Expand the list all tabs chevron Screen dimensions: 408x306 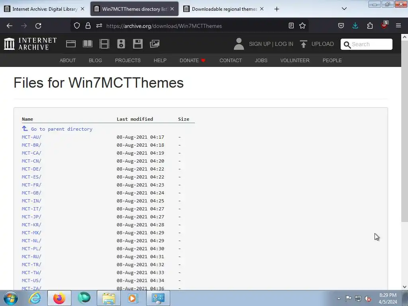tap(344, 9)
